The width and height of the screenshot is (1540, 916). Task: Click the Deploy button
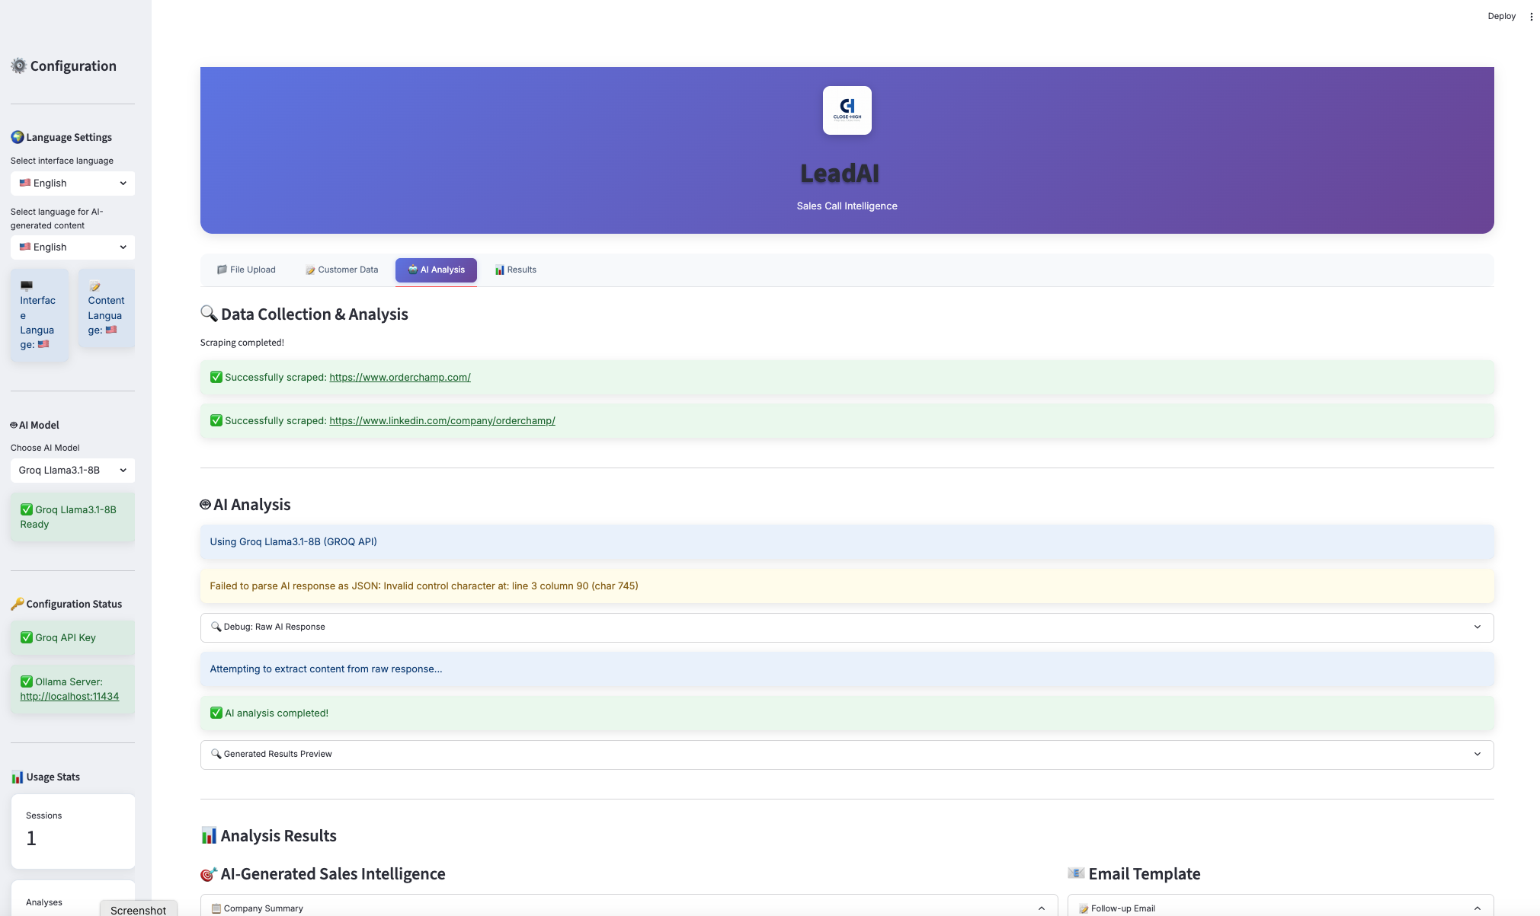(1501, 16)
